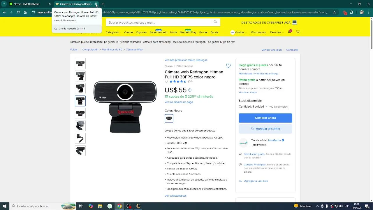Open Más detalles y formas de entrega
The width and height of the screenshot is (373, 210).
pyautogui.click(x=258, y=73)
